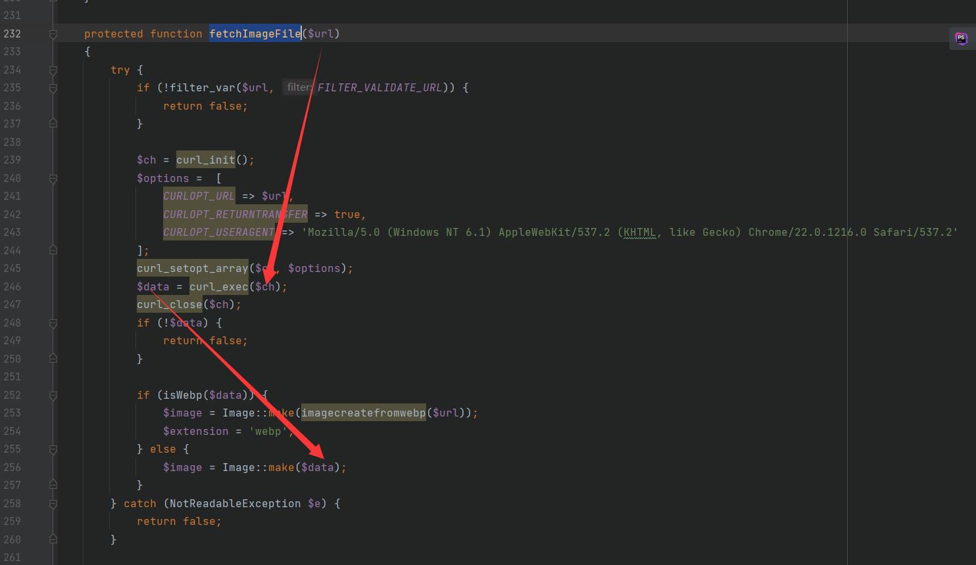976x565 pixels.
Task: Click the curl_close function call
Action: click(170, 304)
